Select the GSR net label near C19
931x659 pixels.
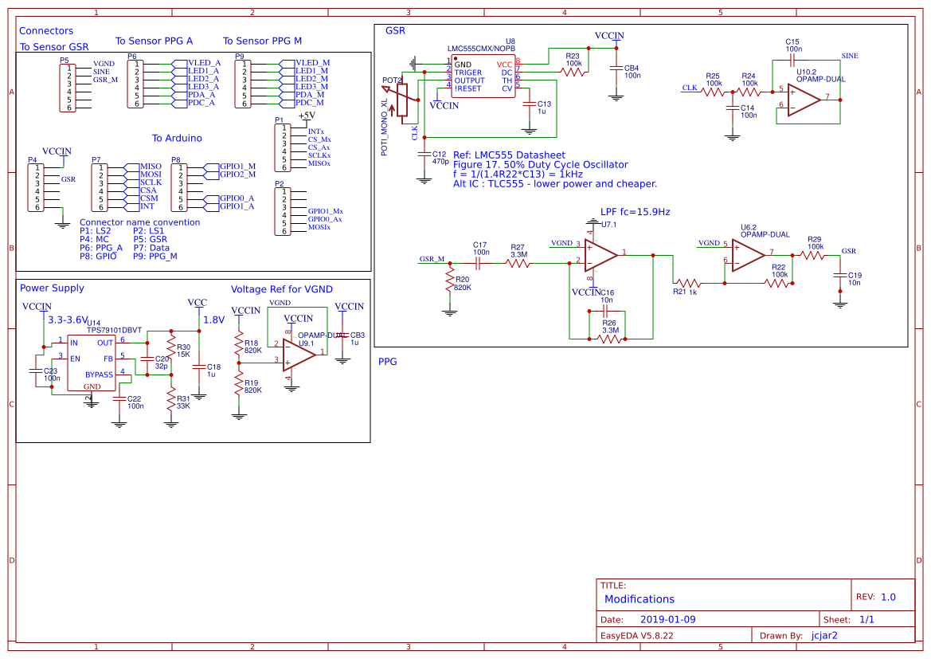coord(849,251)
